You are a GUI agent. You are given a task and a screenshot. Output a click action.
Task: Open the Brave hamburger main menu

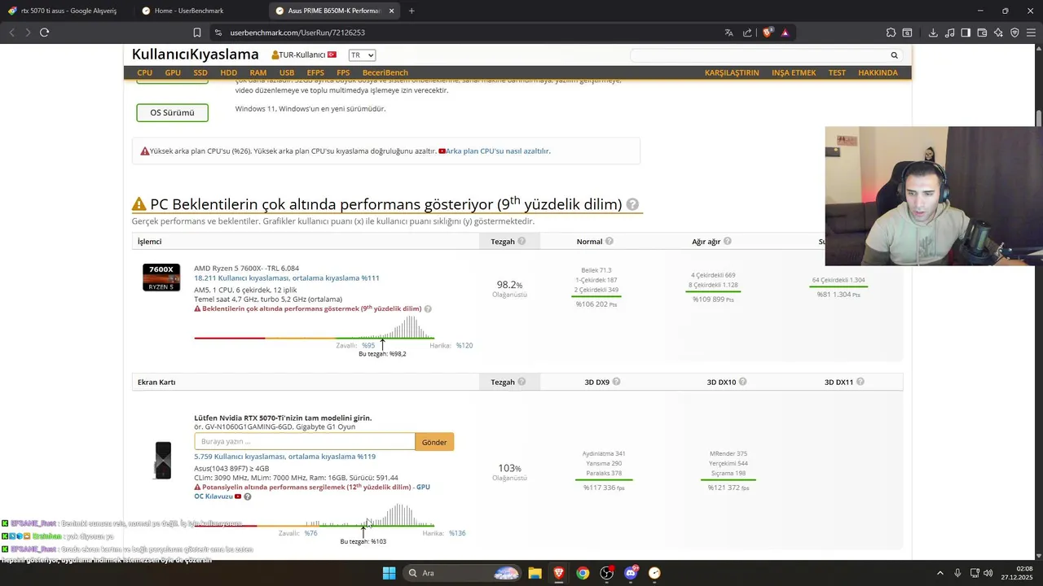pos(1031,33)
